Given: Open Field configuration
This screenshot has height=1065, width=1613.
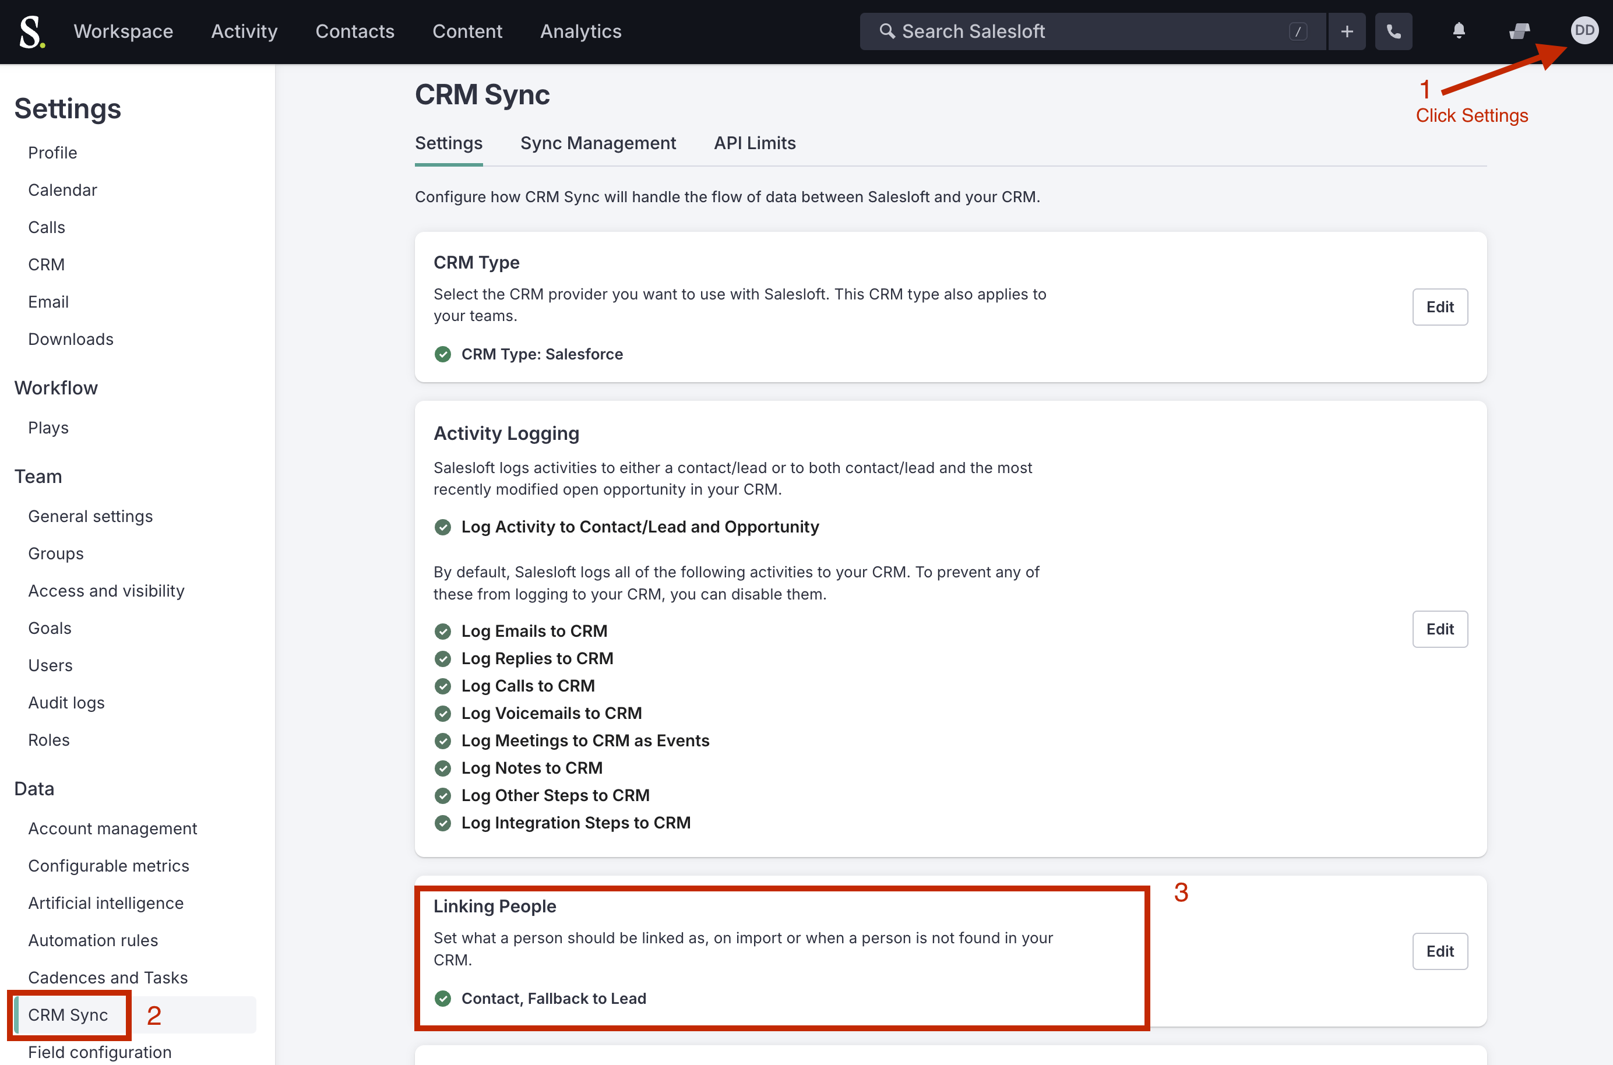Looking at the screenshot, I should click(100, 1052).
